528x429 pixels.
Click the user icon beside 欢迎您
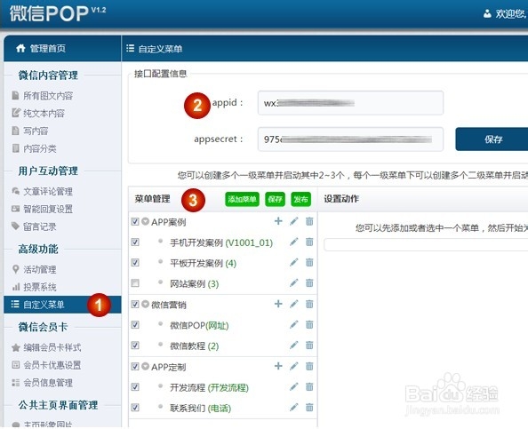(487, 13)
